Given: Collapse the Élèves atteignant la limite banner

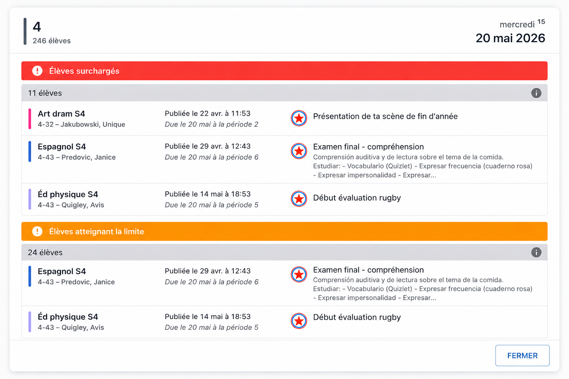Looking at the screenshot, I should tap(284, 231).
